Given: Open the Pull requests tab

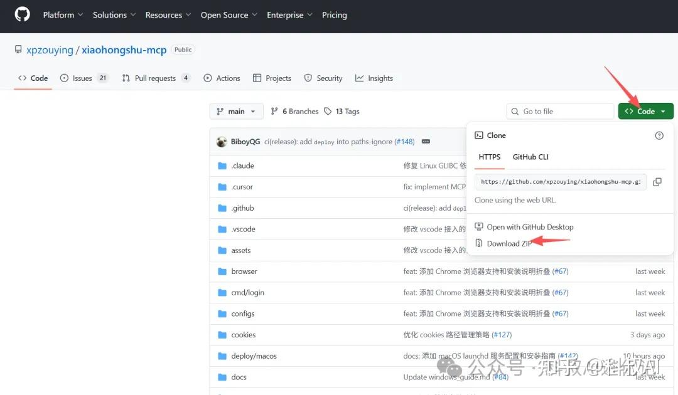Looking at the screenshot, I should [156, 78].
